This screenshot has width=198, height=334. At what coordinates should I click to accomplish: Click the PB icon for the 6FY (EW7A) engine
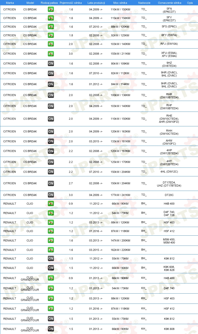[x=51, y=35]
